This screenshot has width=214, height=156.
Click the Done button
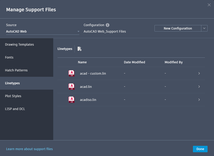click(200, 149)
